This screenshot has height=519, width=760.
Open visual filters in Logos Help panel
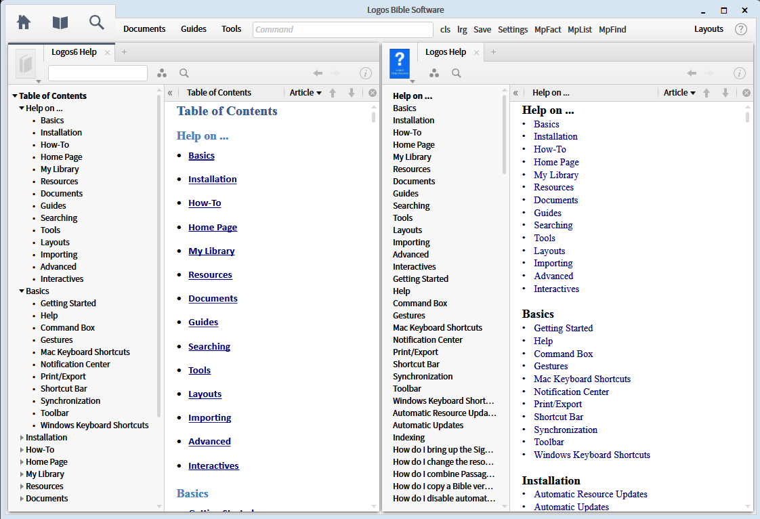tap(434, 73)
